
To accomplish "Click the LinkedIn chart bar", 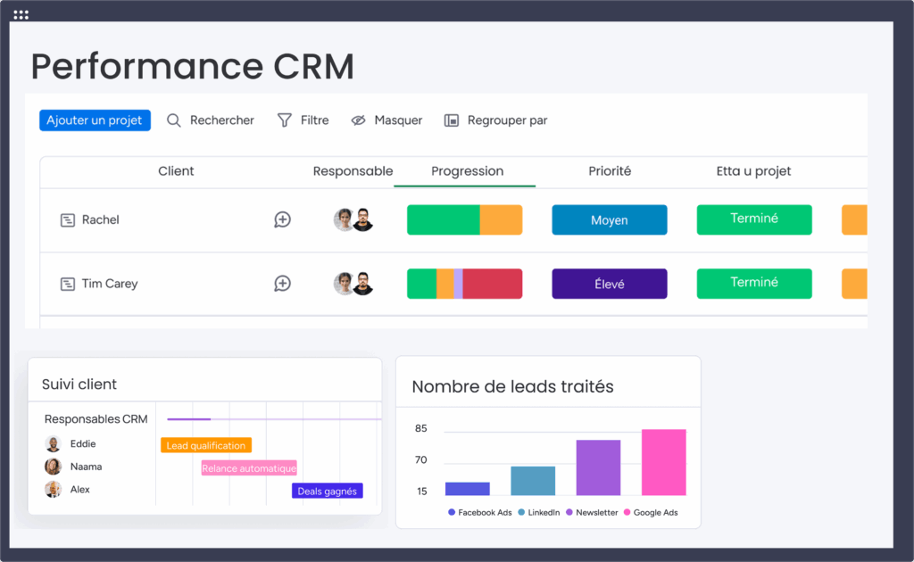I will click(533, 481).
